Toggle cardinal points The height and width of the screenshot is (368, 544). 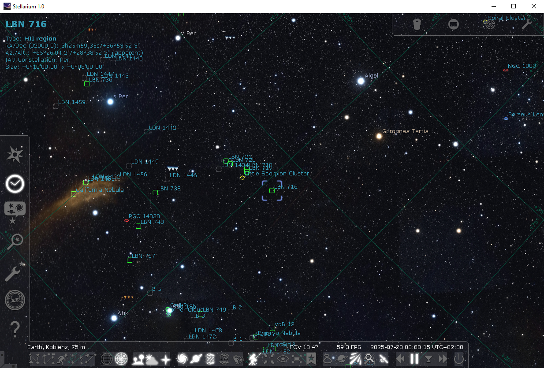(x=166, y=359)
